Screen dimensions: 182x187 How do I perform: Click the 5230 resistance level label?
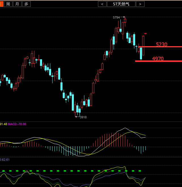(162, 44)
